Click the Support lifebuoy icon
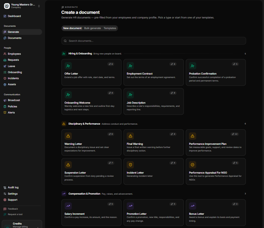This screenshot has width=264, height=228. point(5,200)
